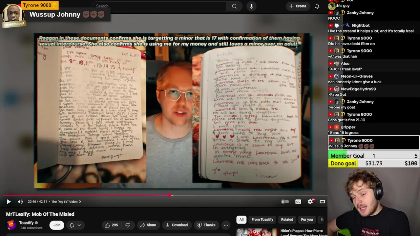Click the Nightbot wrench moderator icon

click(x=347, y=25)
